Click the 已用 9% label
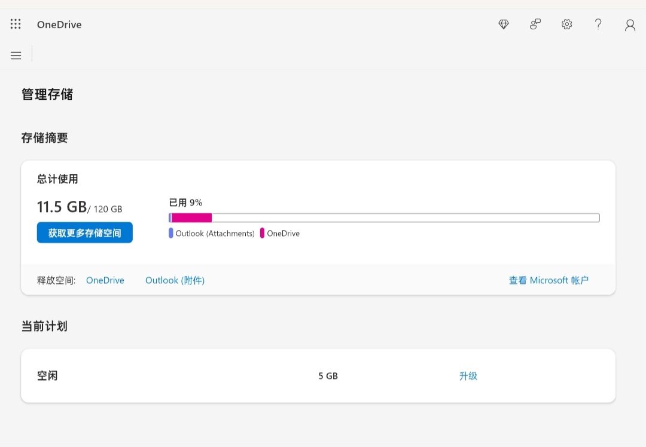 click(x=186, y=203)
